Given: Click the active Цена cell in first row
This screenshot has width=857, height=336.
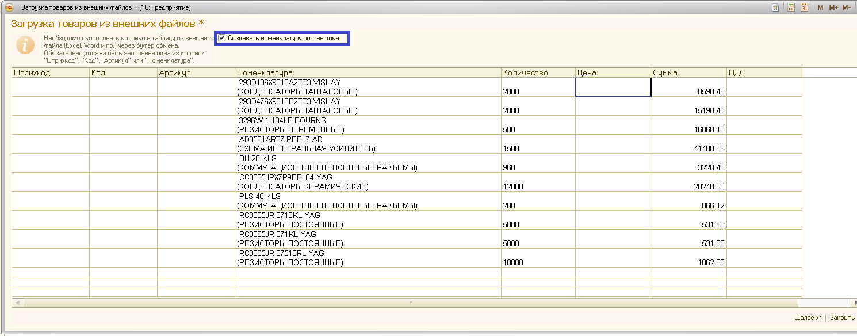Looking at the screenshot, I should [x=613, y=87].
